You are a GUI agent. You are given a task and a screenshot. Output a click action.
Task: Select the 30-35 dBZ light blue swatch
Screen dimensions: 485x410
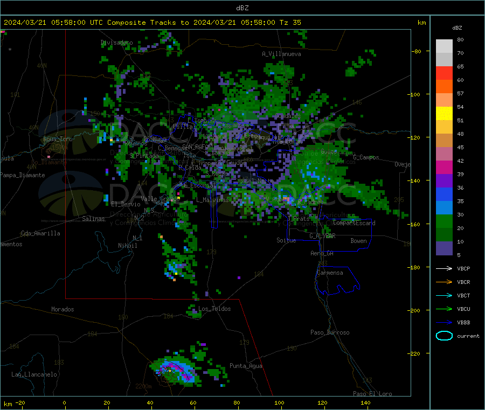click(444, 208)
